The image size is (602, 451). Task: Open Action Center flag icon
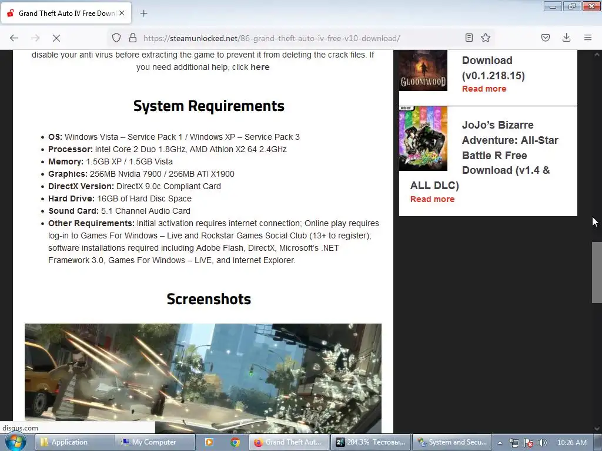coord(529,443)
